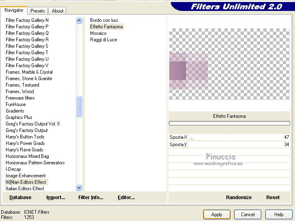Select Gradients category
The width and height of the screenshot is (295, 221).
15,110
